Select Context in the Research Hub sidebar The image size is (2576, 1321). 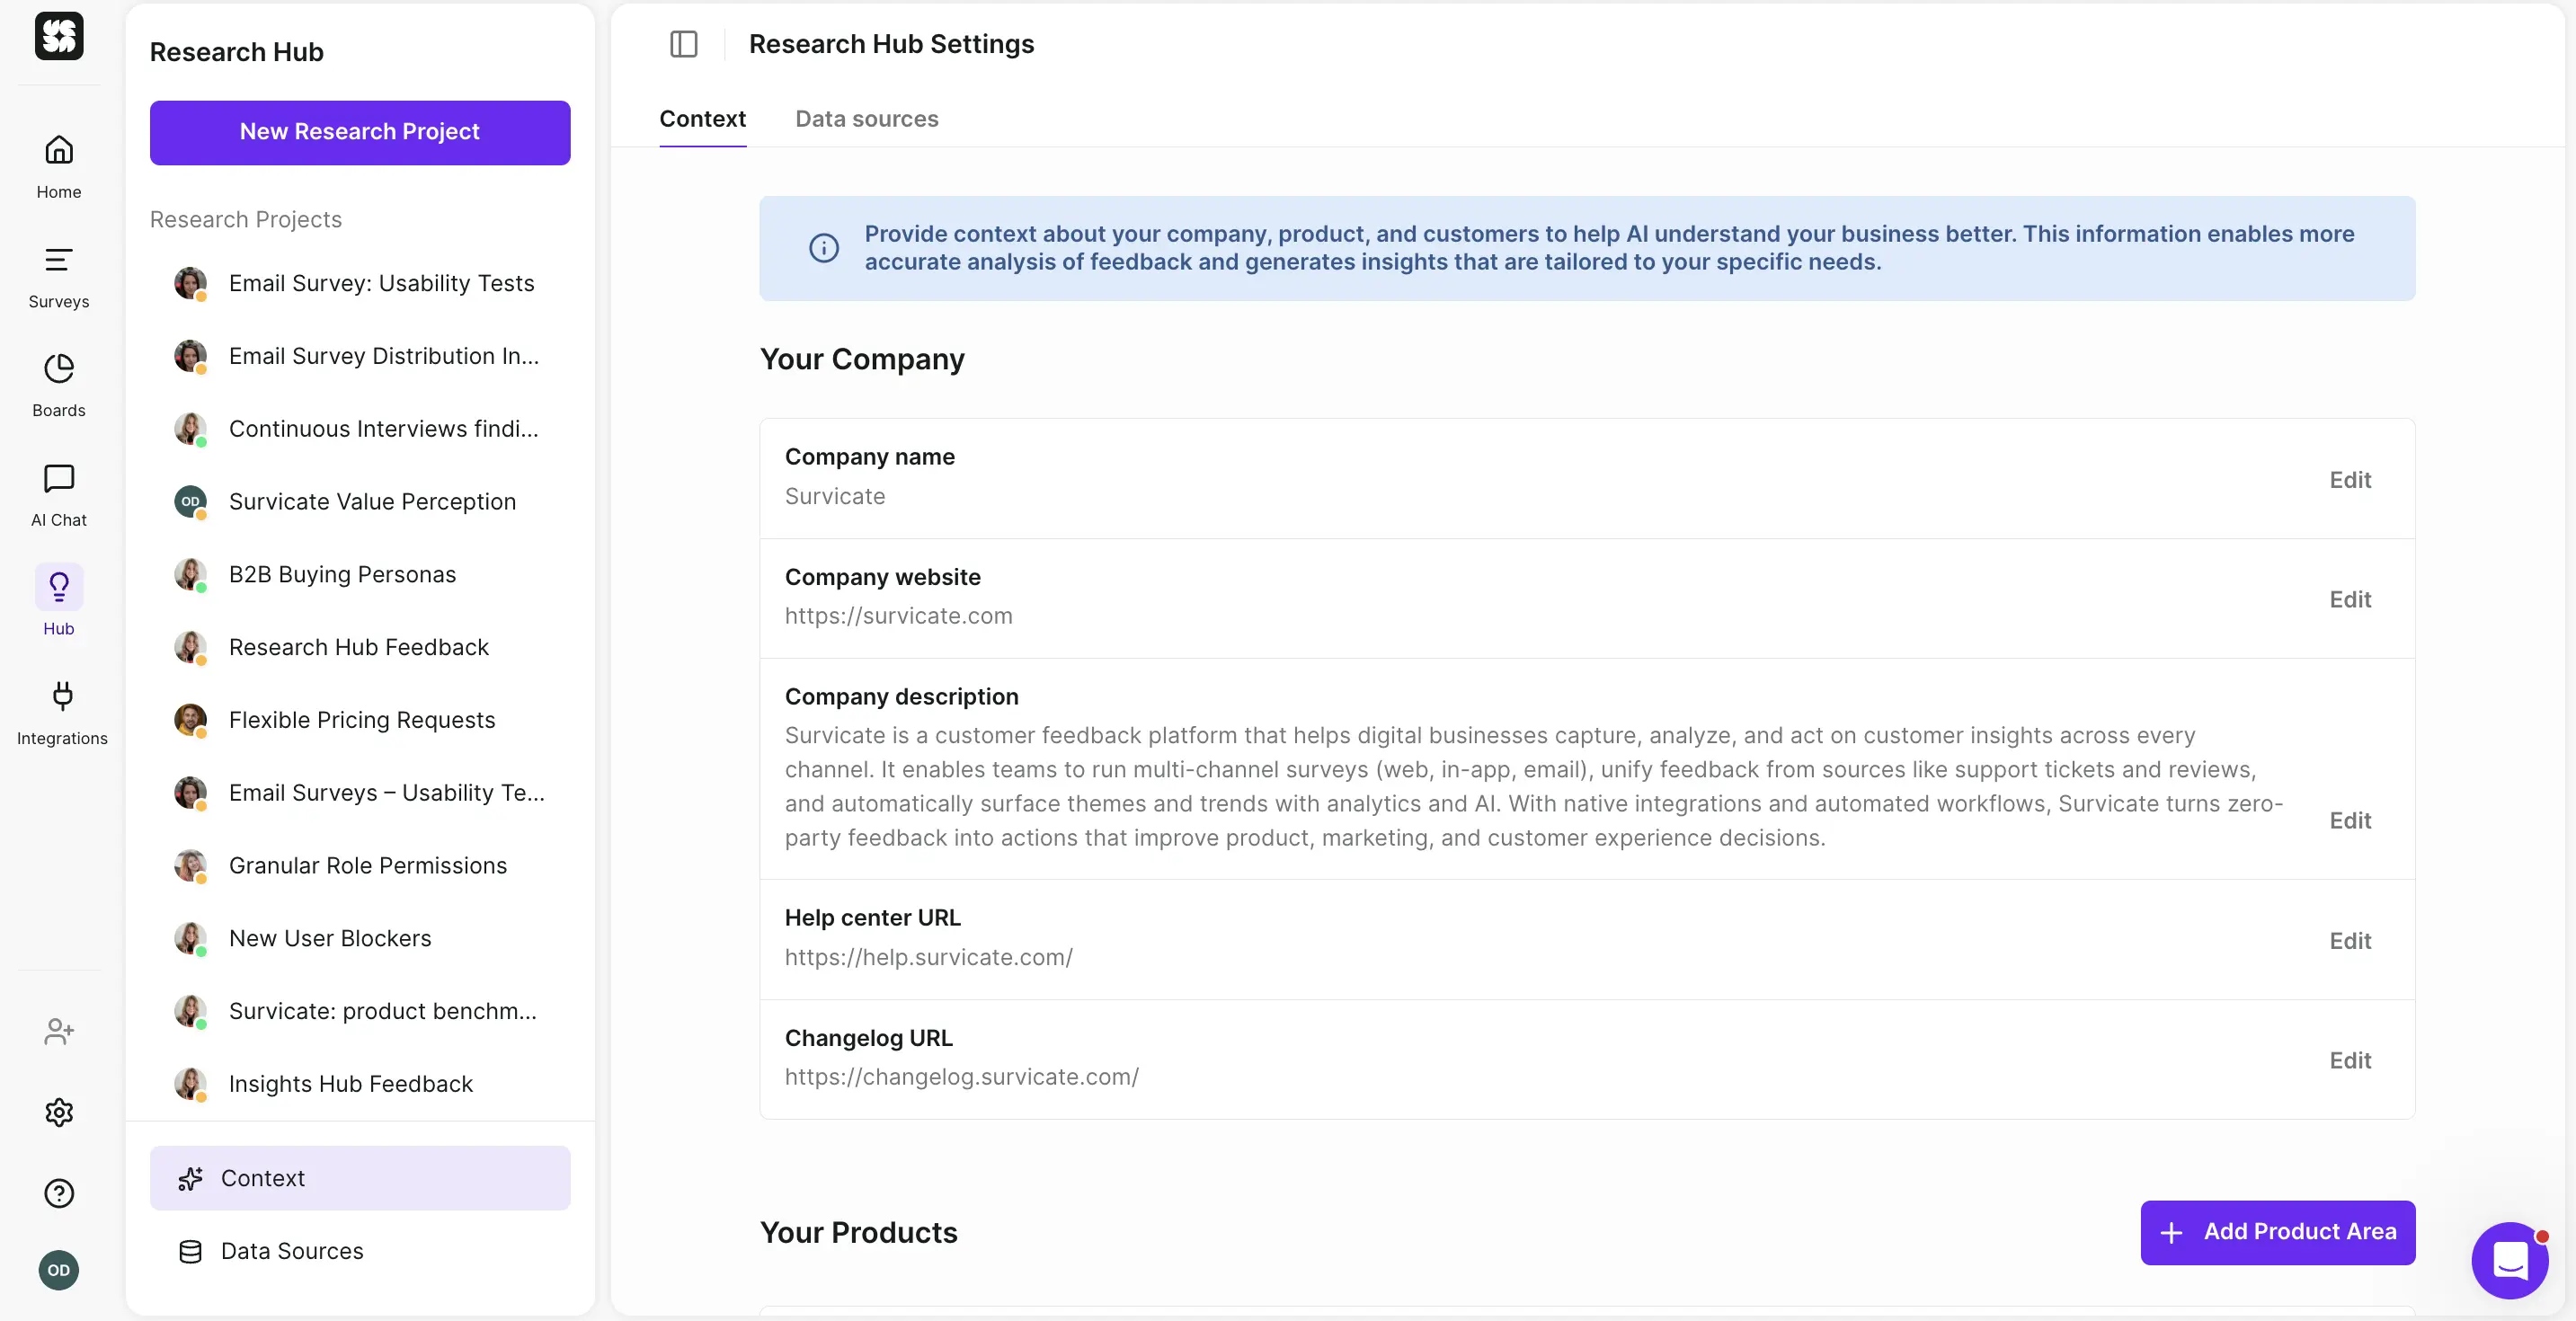click(360, 1178)
